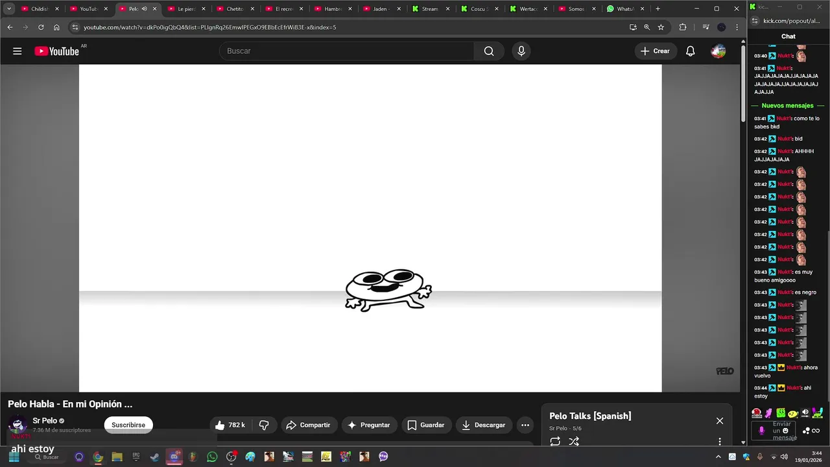The height and width of the screenshot is (467, 830).
Task: Save the video with Guardar
Action: pyautogui.click(x=426, y=425)
